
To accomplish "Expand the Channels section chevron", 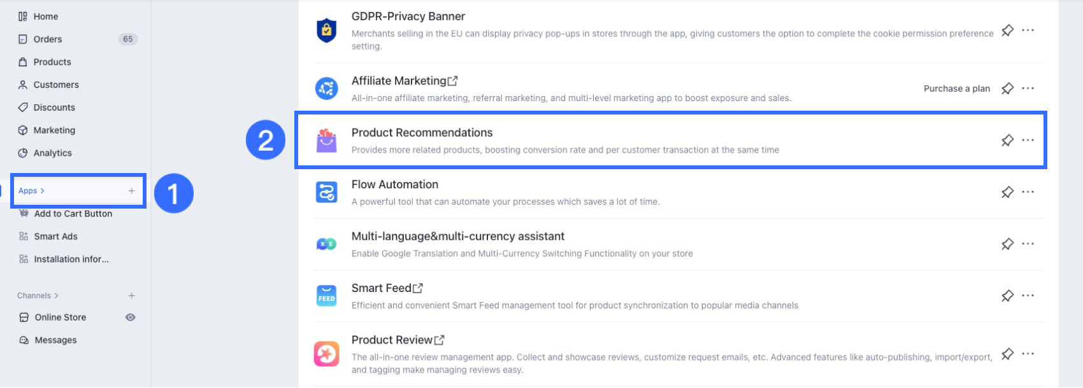I will (57, 296).
